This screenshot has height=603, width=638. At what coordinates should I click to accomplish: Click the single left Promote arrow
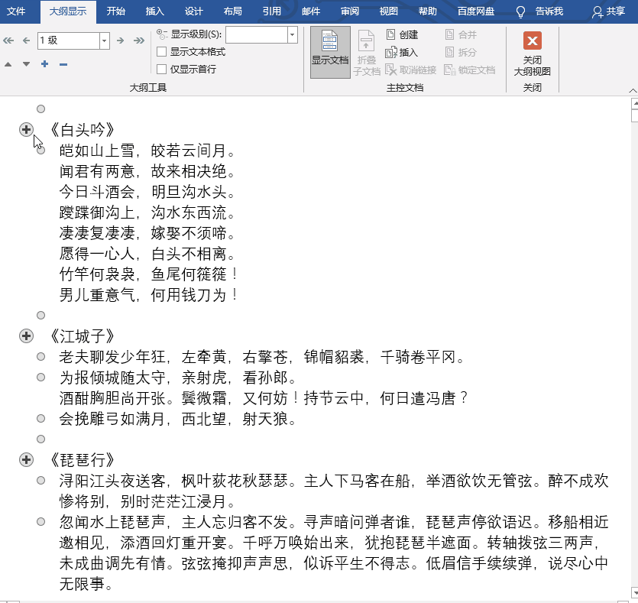pos(26,40)
